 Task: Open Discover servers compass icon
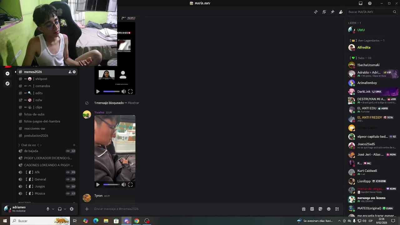[7, 83]
